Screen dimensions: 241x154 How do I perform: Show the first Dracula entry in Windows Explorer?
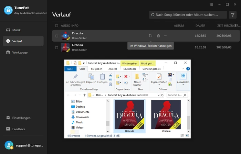(x=150, y=36)
